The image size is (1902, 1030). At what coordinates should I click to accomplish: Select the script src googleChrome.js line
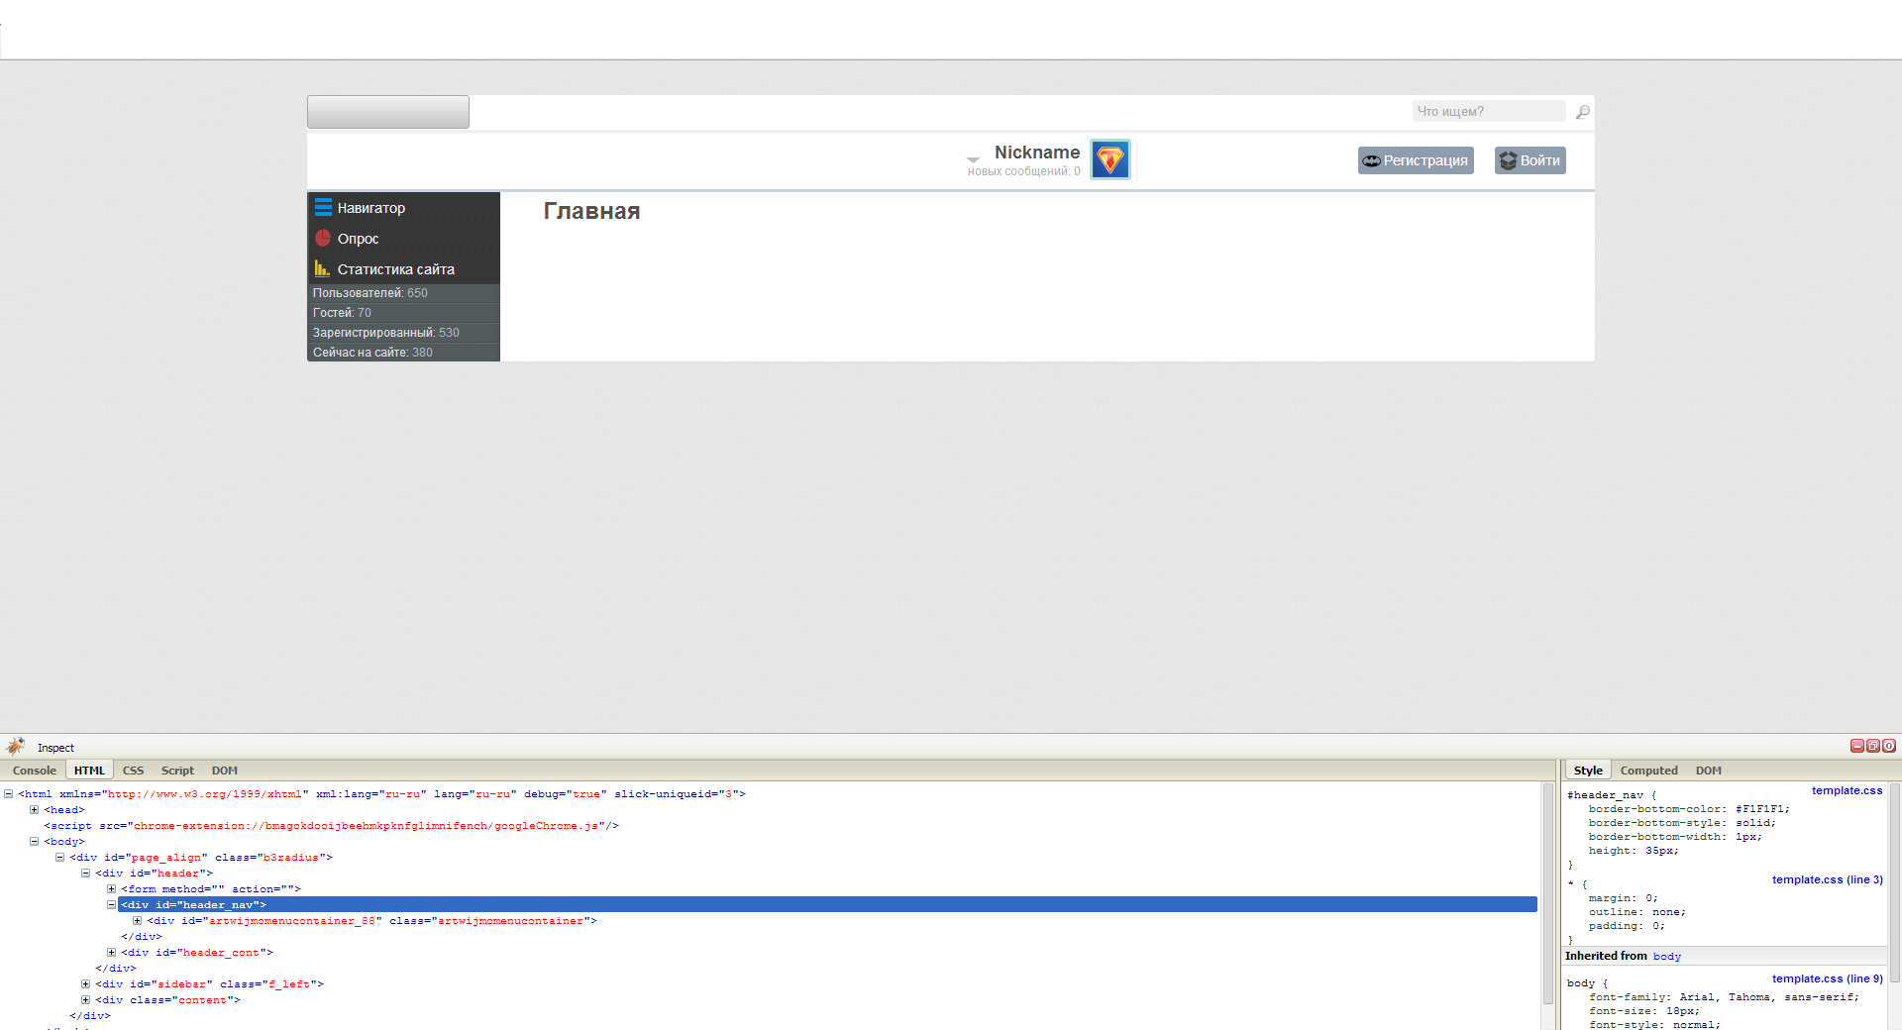[331, 826]
